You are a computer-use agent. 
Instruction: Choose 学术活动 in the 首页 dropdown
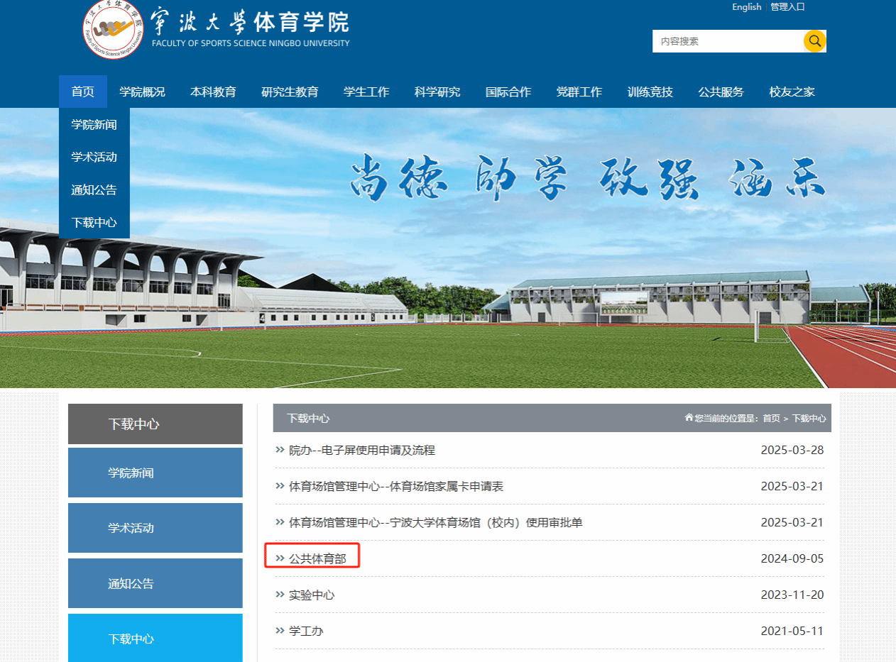[94, 158]
